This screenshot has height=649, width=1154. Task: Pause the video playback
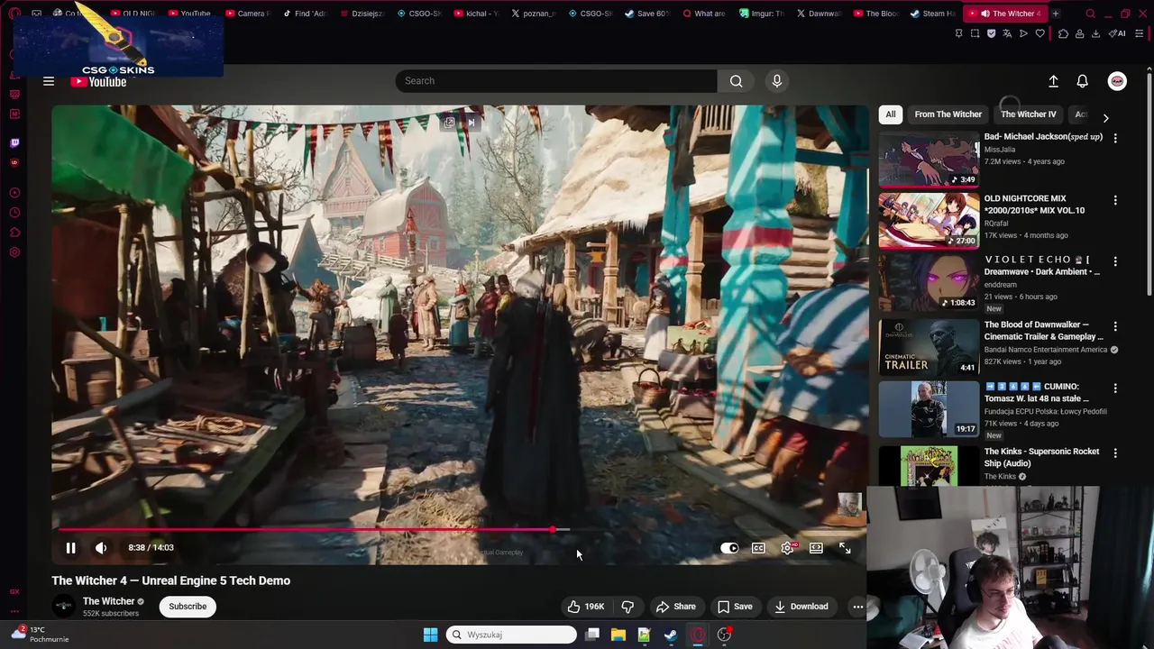(70, 547)
